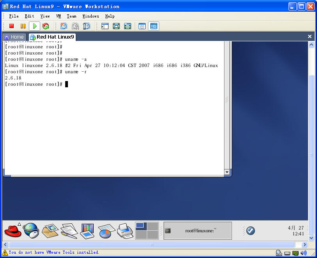Open the print manager printer icon
317x258 pixels.
point(125,231)
